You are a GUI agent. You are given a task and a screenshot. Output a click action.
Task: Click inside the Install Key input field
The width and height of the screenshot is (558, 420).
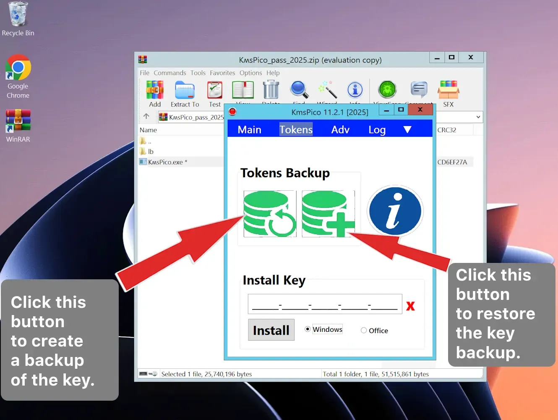[325, 303]
